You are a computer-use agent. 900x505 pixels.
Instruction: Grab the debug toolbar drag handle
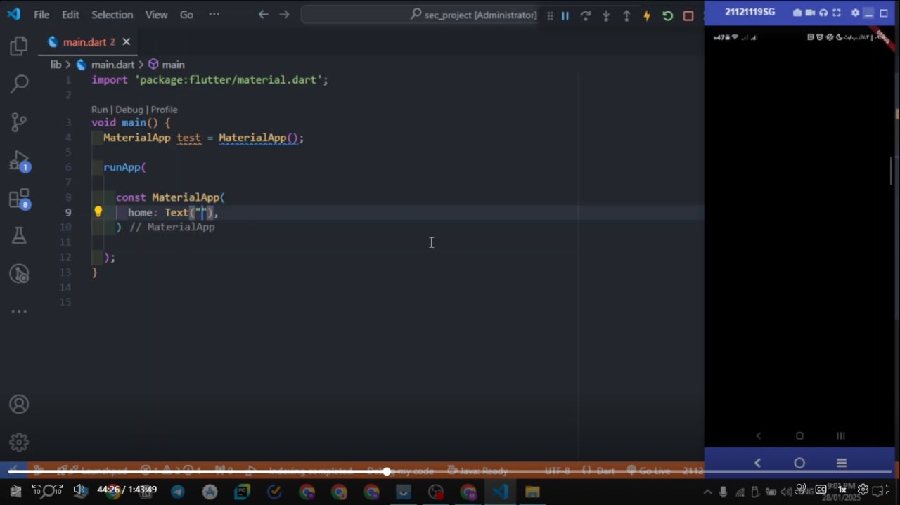click(x=550, y=15)
